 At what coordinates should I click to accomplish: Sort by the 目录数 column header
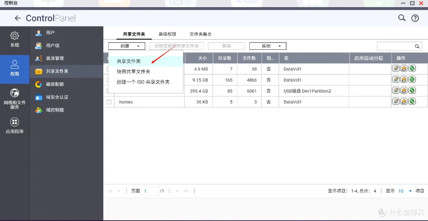[225, 58]
